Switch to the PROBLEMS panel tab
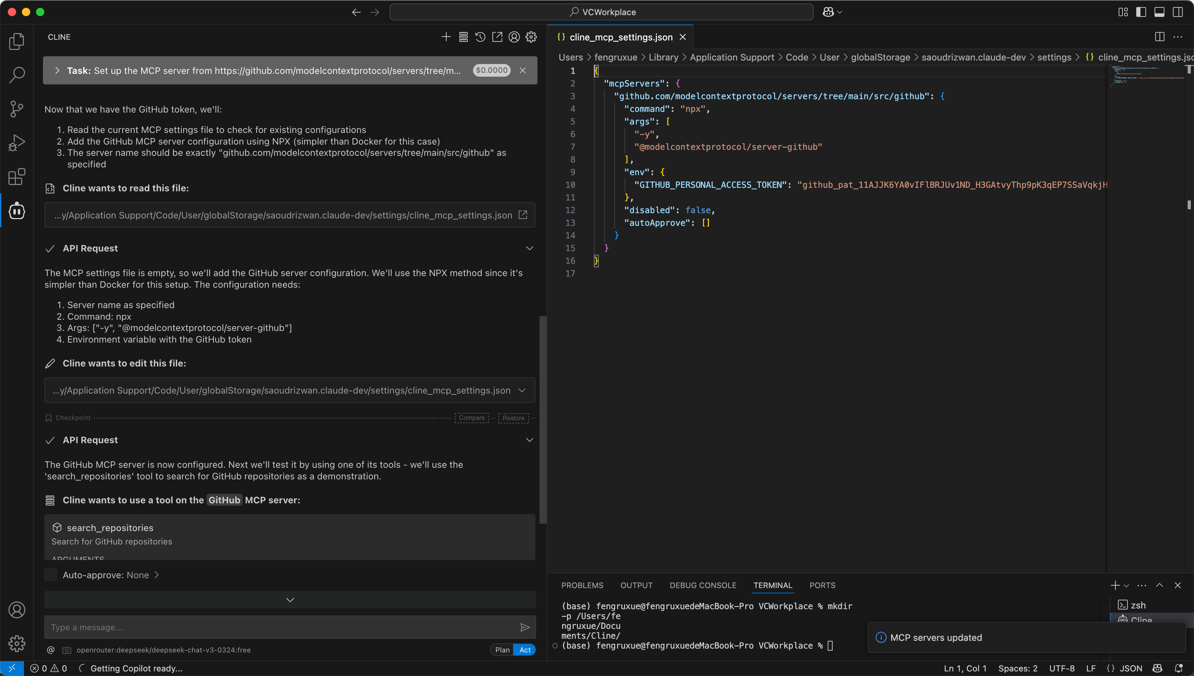Screen dimensions: 1194x676 click(x=582, y=586)
